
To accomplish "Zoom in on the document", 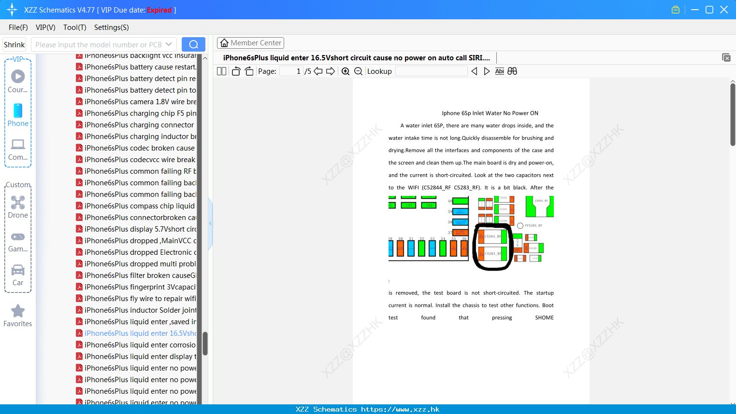I will pos(346,71).
